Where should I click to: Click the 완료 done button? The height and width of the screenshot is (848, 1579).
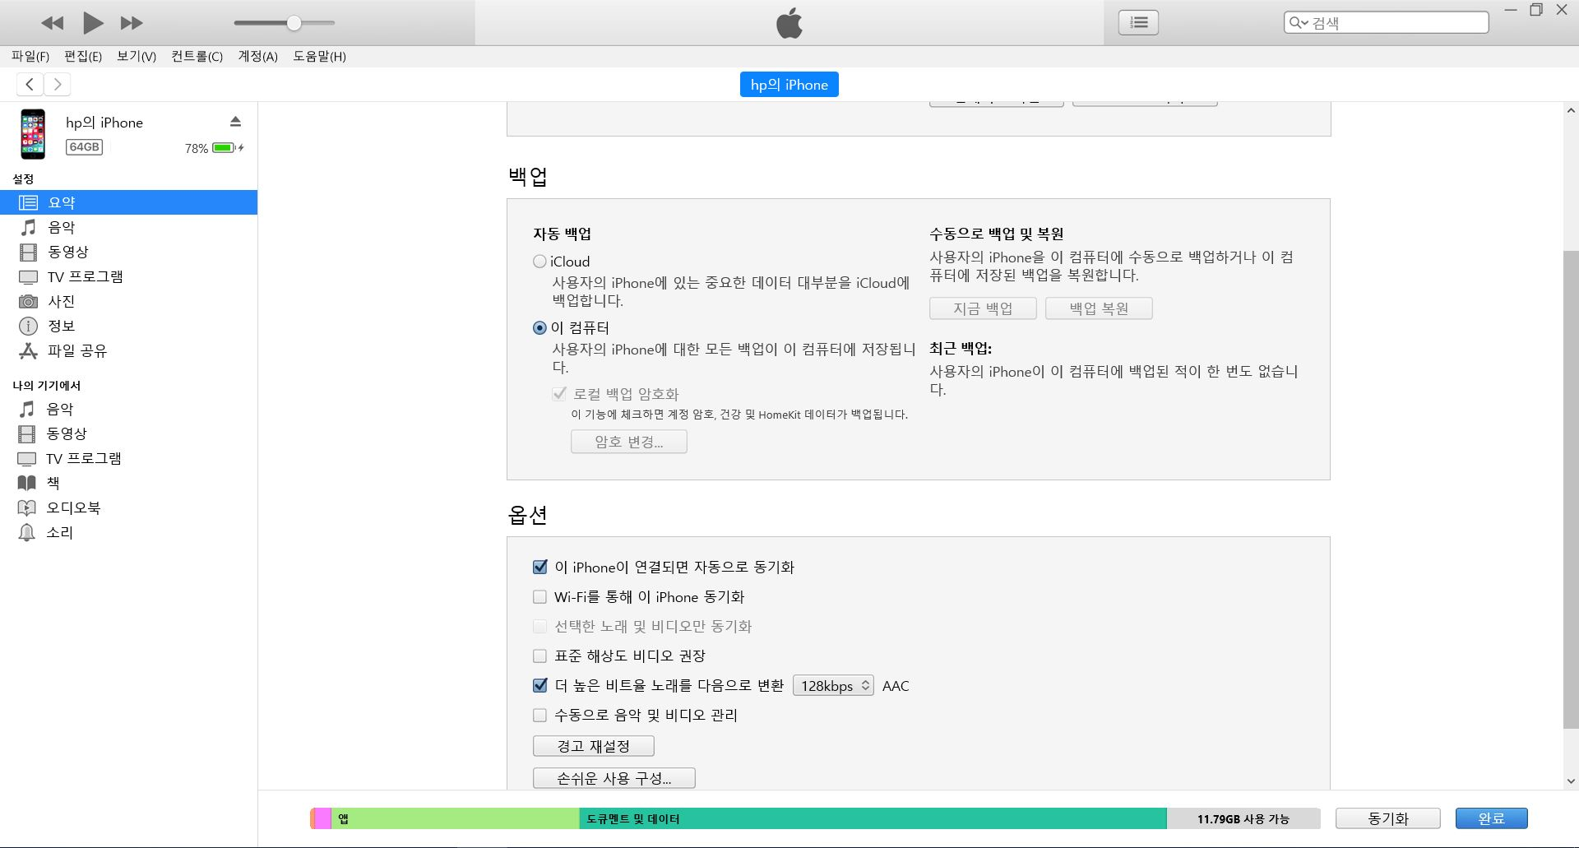[1492, 818]
